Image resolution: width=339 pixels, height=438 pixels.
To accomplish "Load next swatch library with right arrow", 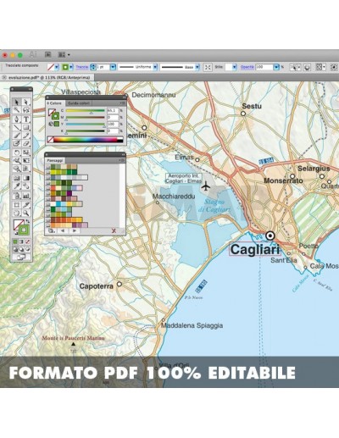I will [x=74, y=230].
